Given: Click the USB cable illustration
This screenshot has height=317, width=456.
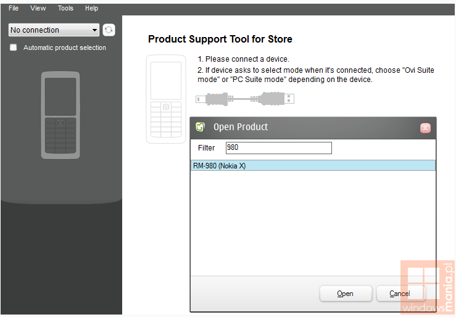Looking at the screenshot, I should 245,99.
